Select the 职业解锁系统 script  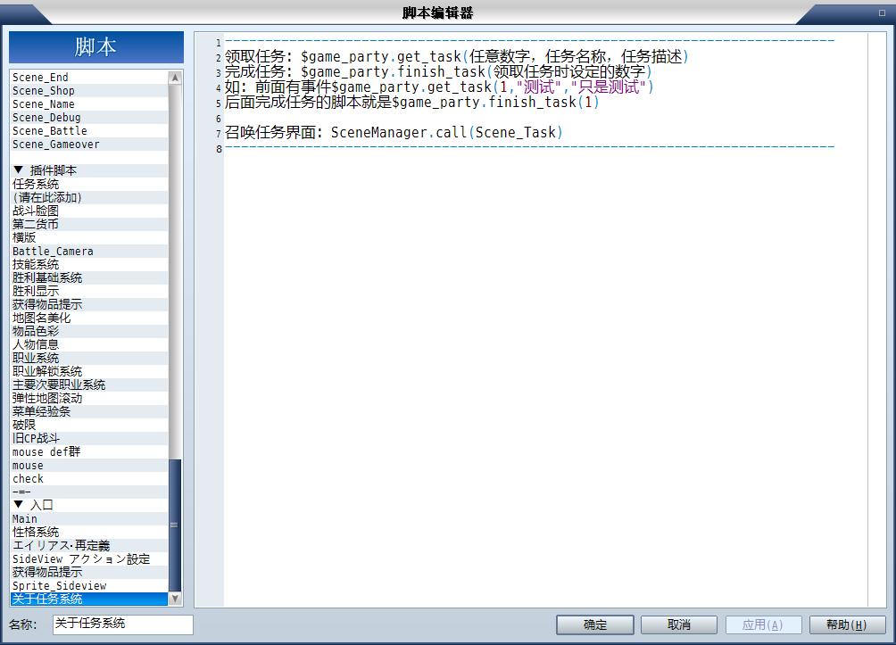pyautogui.click(x=90, y=371)
